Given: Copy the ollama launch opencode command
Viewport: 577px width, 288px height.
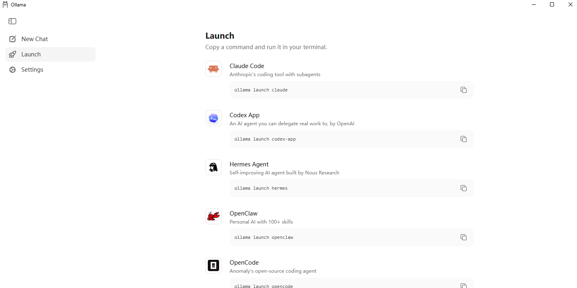Looking at the screenshot, I should (464, 286).
